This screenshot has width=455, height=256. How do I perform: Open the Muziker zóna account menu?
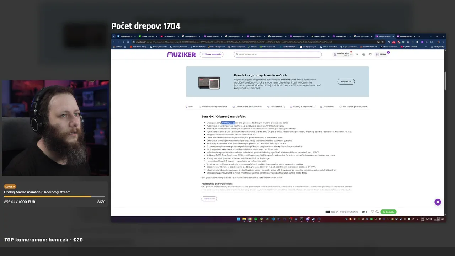coord(342,54)
